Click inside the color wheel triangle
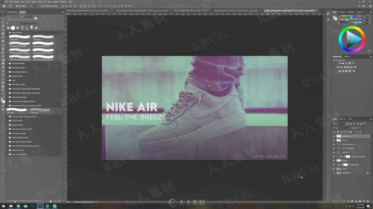373x209 pixels. click(x=353, y=39)
